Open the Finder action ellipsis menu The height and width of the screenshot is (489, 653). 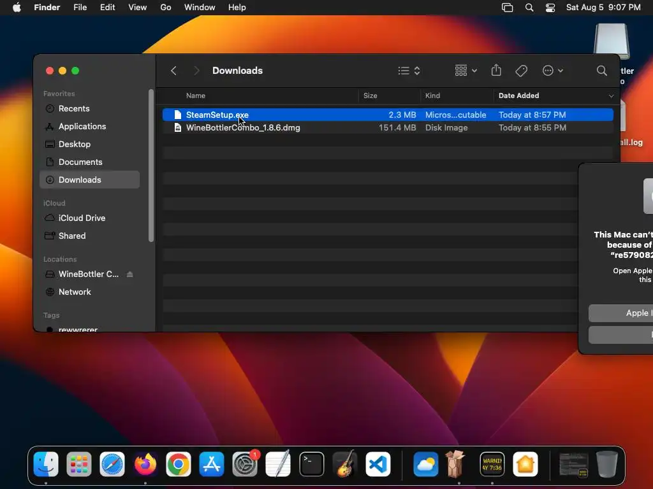553,71
